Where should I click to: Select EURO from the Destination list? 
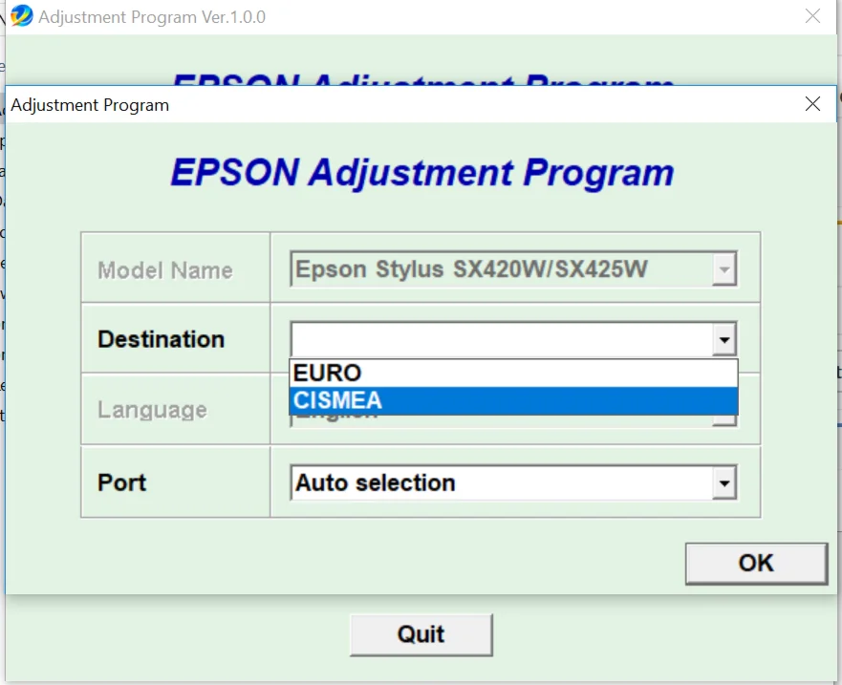pos(513,374)
